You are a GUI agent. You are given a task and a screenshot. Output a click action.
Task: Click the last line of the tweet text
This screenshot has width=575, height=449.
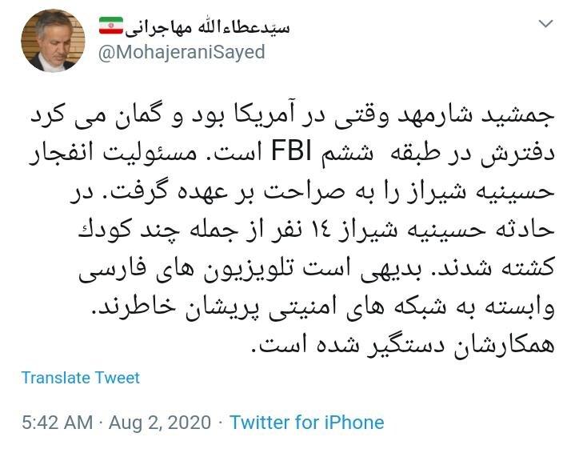tap(402, 345)
